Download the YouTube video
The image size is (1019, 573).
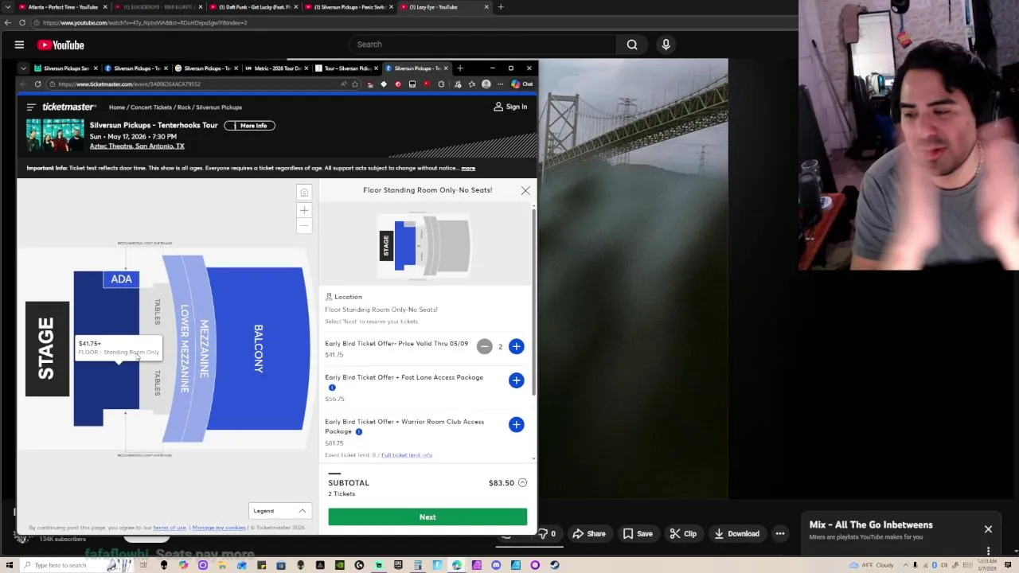tap(736, 534)
